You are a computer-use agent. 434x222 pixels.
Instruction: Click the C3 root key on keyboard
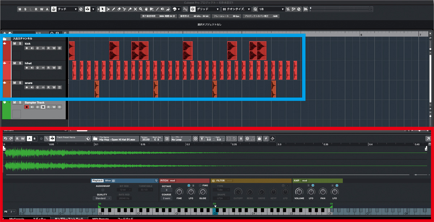click(215, 212)
